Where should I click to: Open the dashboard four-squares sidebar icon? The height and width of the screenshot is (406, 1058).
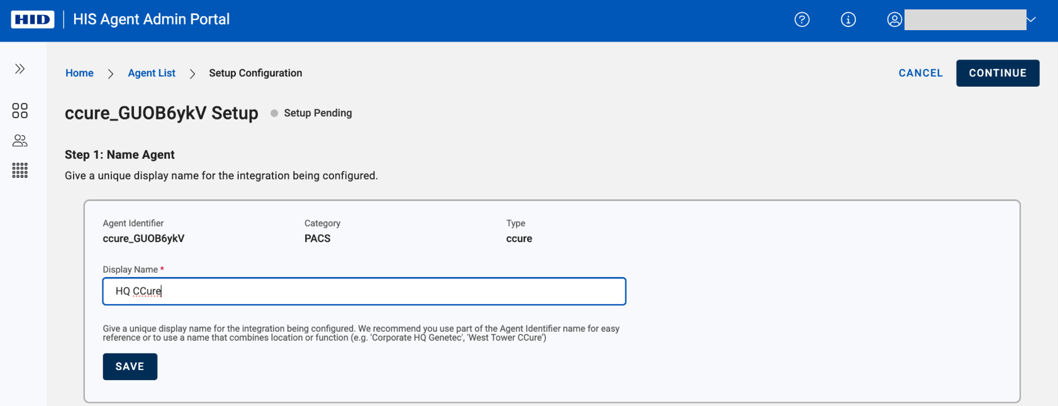[20, 111]
